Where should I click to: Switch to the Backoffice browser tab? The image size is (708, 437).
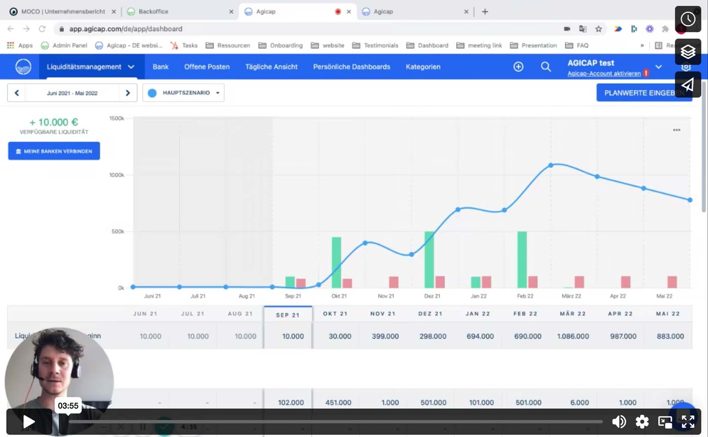coord(181,12)
